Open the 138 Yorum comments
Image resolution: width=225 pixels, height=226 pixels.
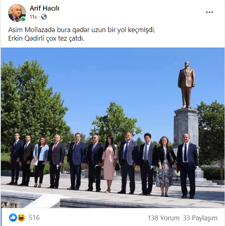pyautogui.click(x=164, y=218)
